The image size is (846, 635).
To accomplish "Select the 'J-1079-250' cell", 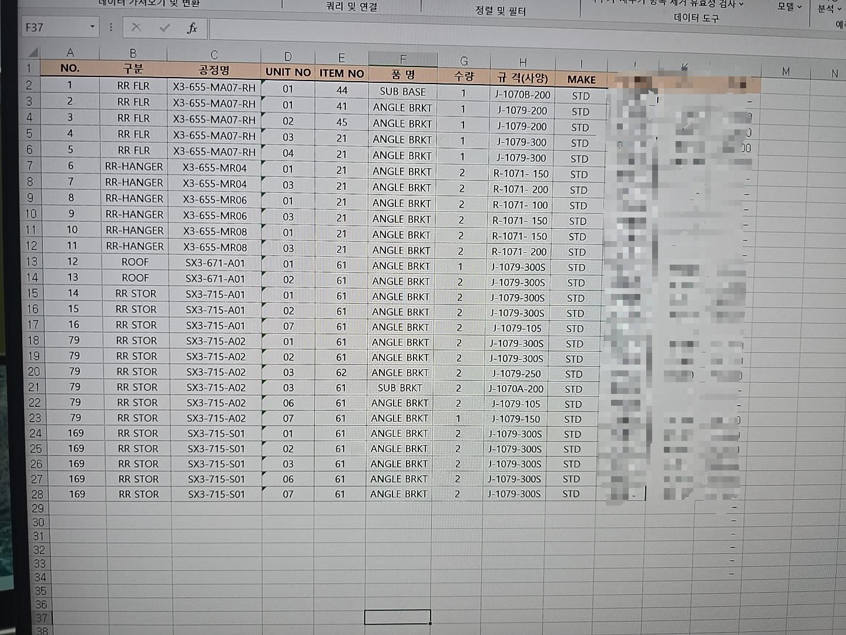I will click(516, 373).
